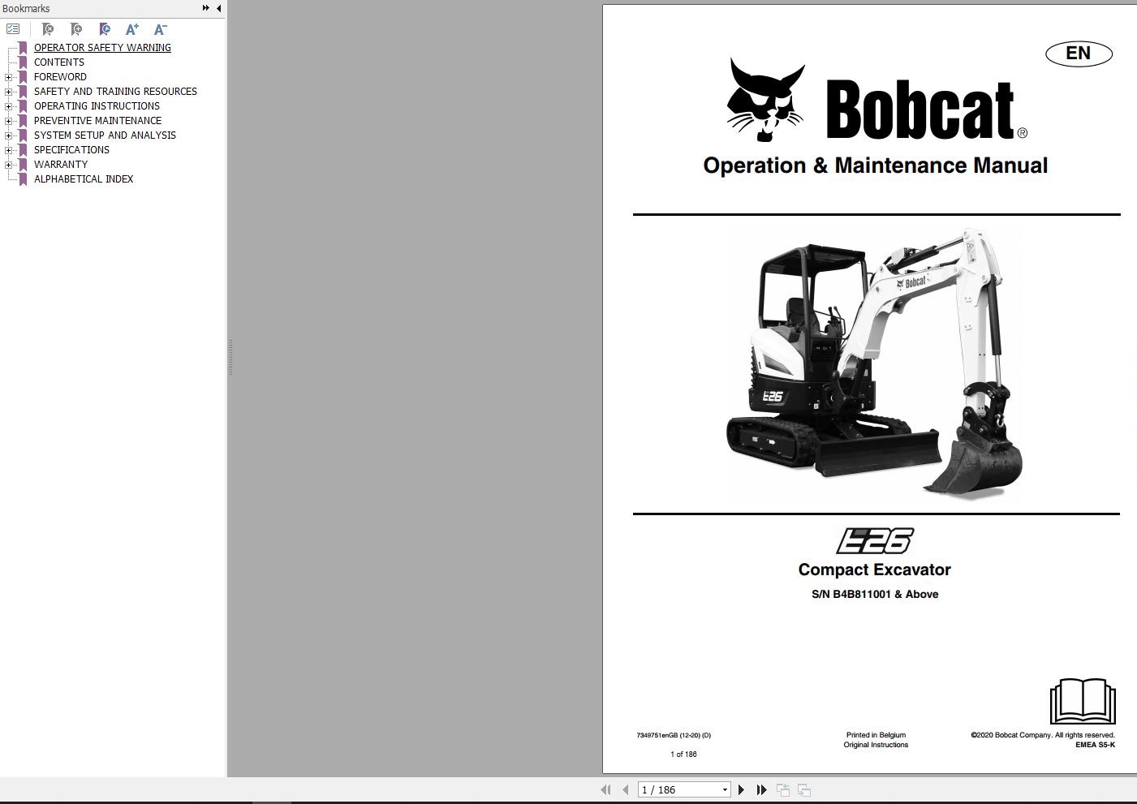The height and width of the screenshot is (804, 1137).
Task: Select the WARRANTY bookmark label
Action: [61, 165]
